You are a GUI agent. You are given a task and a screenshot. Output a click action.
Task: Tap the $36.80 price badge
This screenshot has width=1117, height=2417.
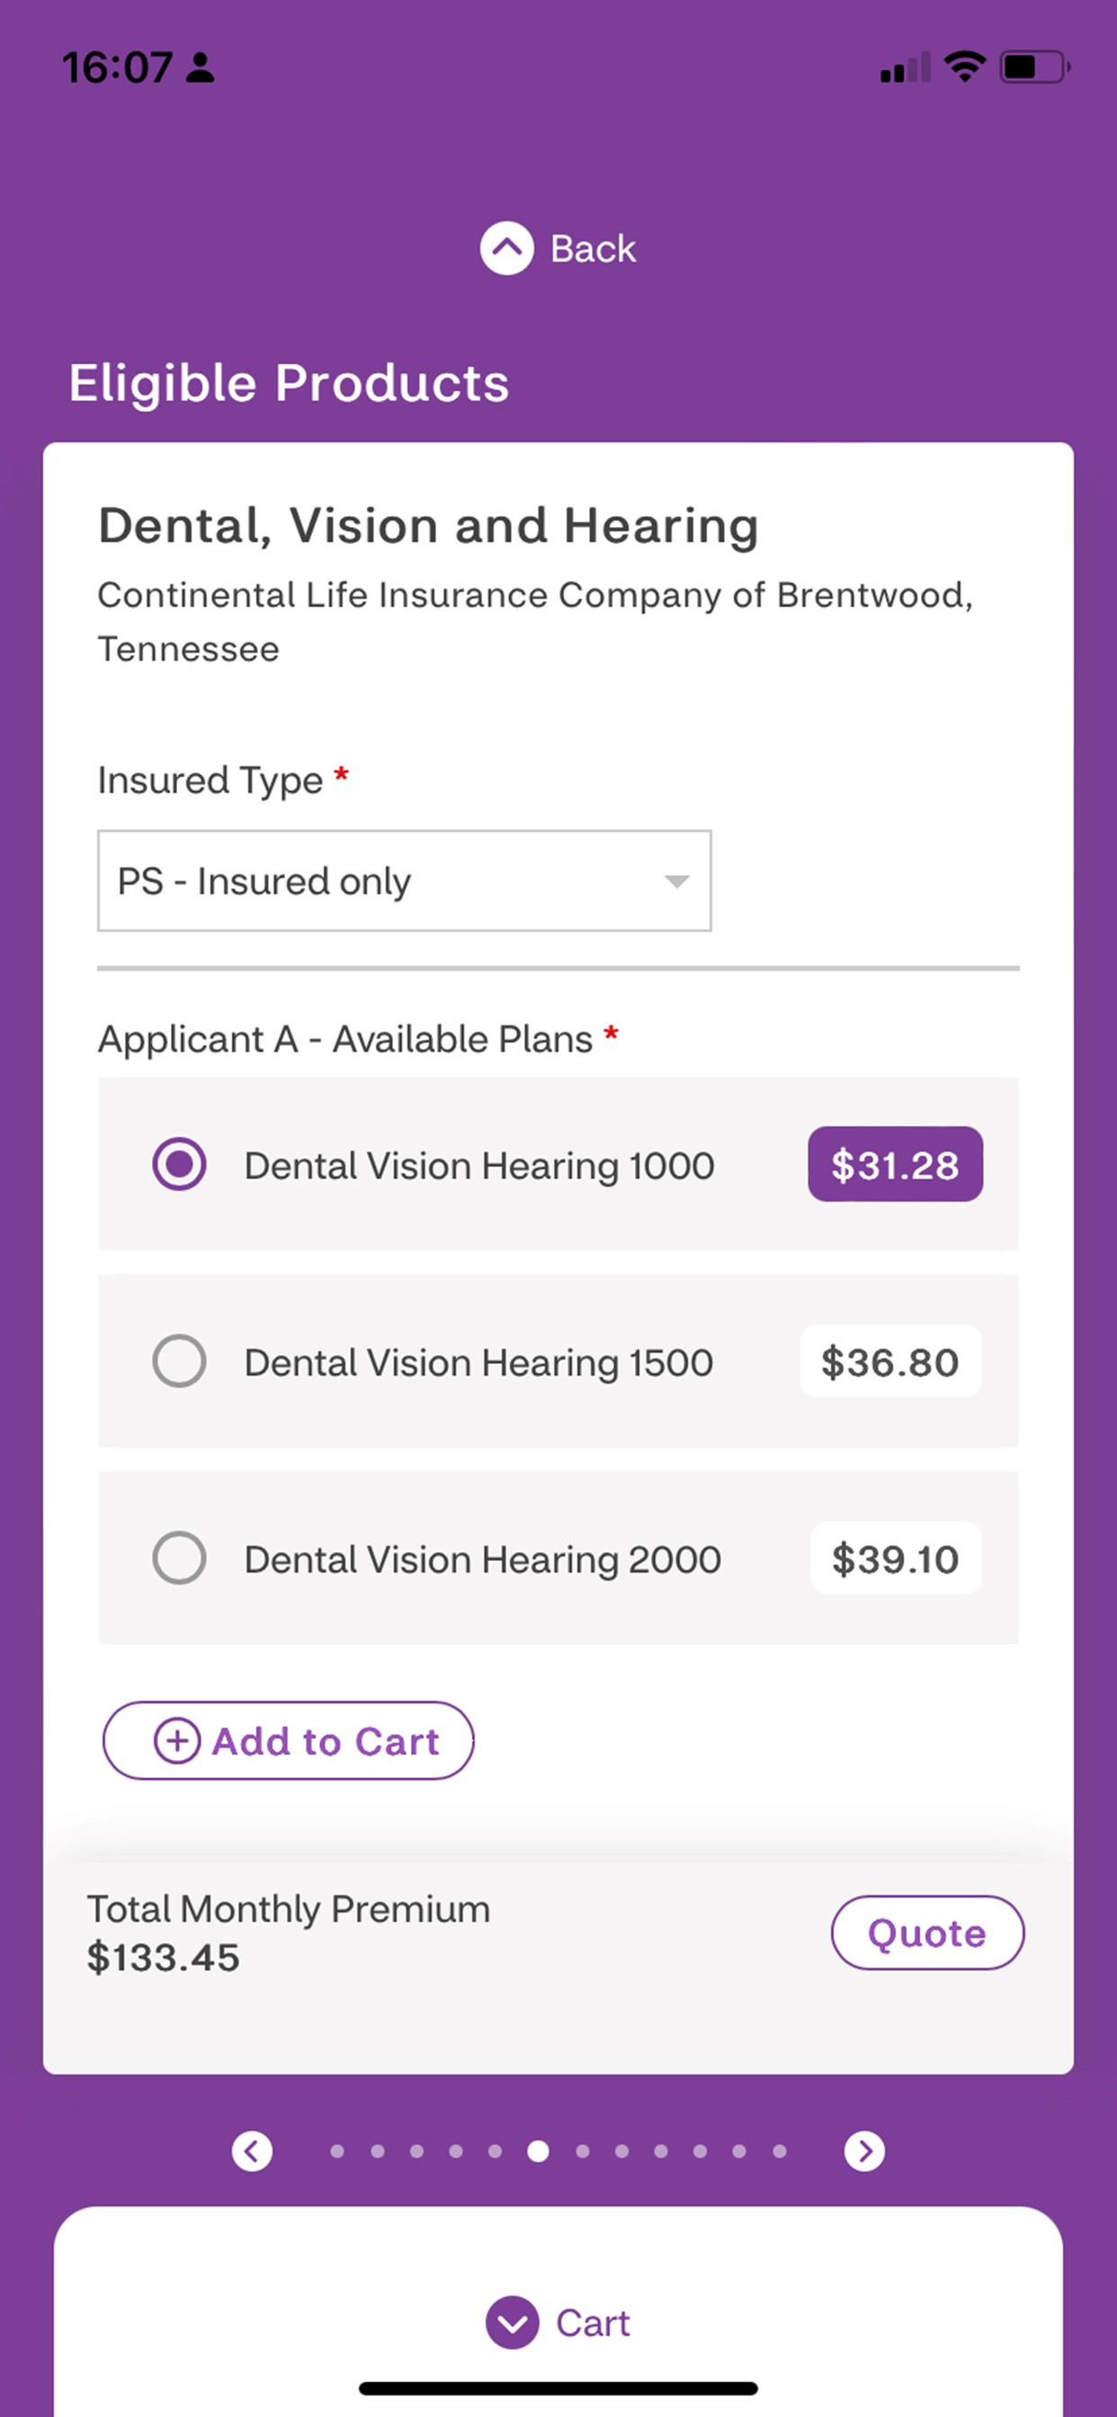[890, 1361]
